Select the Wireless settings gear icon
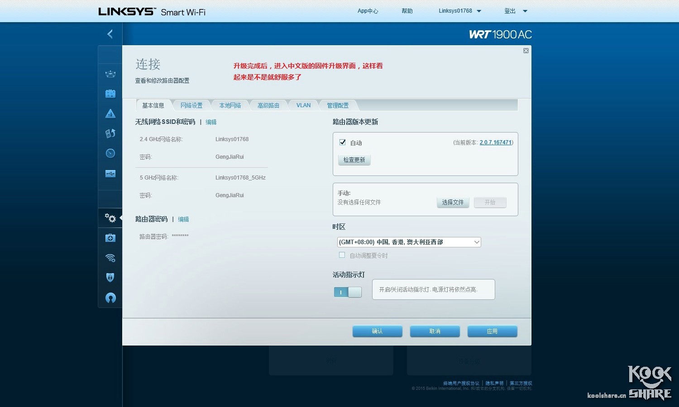Image resolution: width=679 pixels, height=407 pixels. click(x=110, y=258)
